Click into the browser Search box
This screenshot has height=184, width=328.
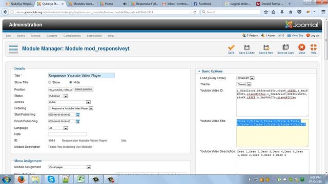(231, 12)
